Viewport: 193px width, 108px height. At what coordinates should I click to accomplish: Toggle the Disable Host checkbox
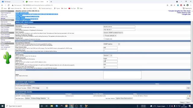104,39
